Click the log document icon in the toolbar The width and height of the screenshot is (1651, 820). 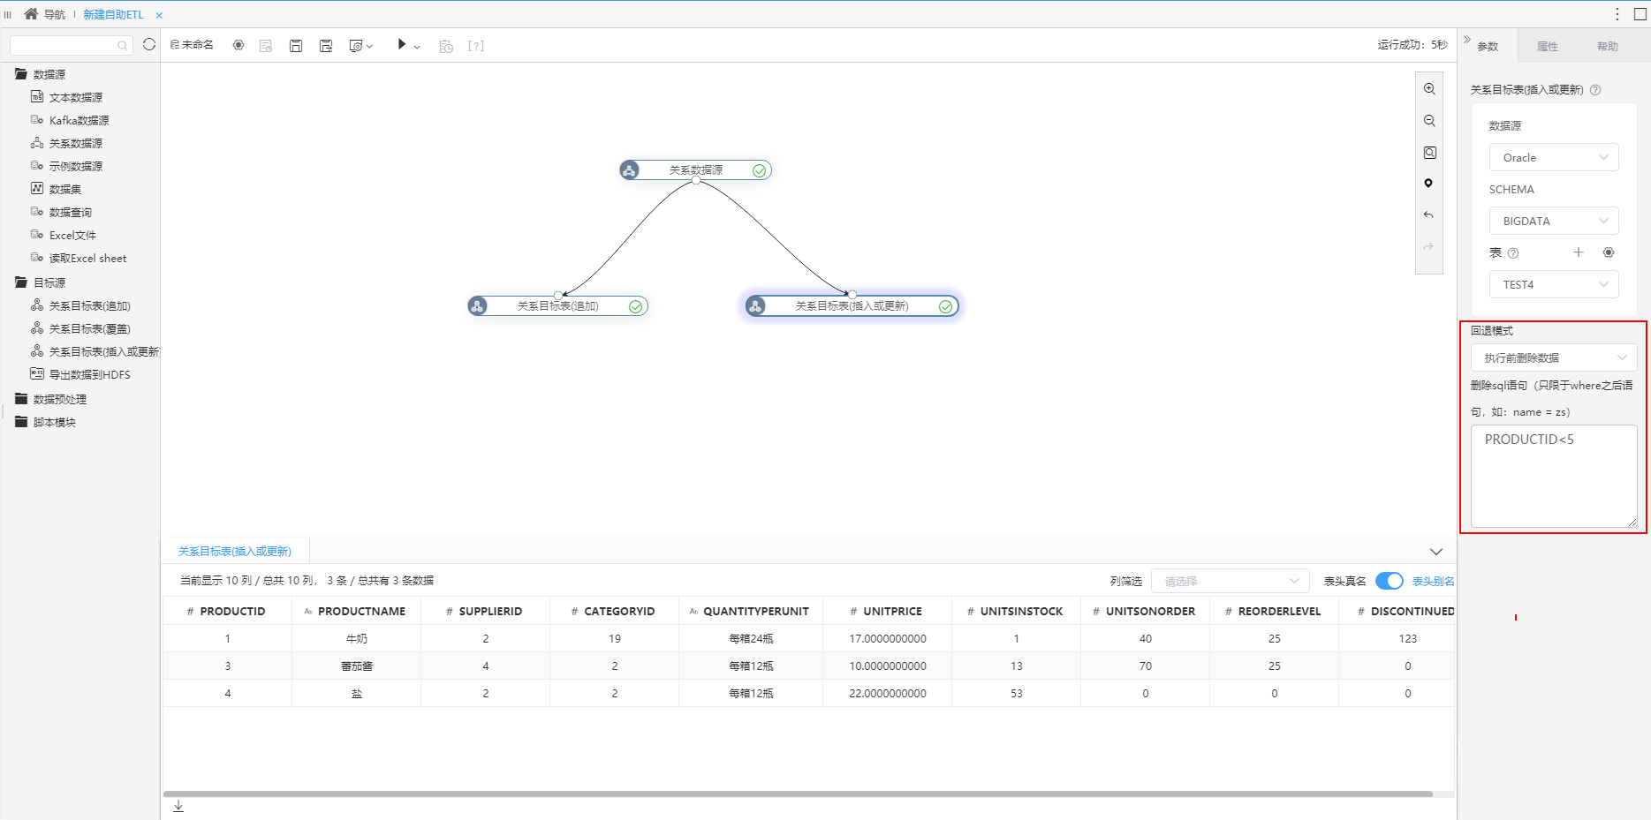266,46
